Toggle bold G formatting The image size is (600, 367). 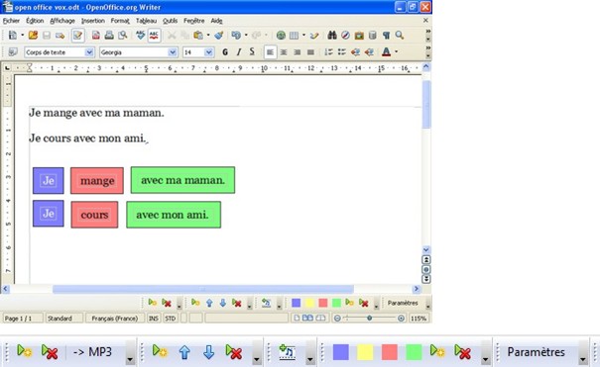point(225,52)
